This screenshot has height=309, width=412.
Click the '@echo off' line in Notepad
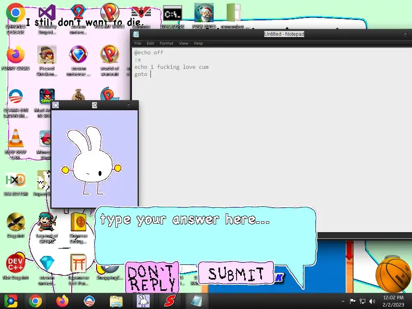pos(149,53)
